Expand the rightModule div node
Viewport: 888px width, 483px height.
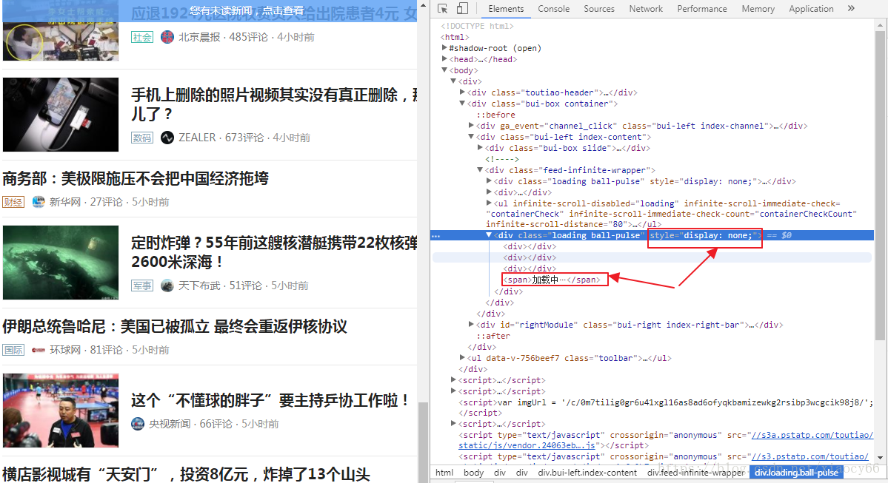471,325
